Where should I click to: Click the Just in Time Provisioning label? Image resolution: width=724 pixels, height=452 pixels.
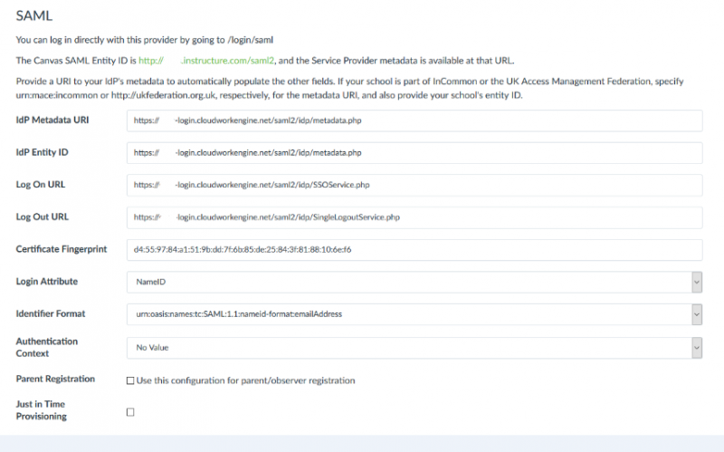click(x=41, y=409)
